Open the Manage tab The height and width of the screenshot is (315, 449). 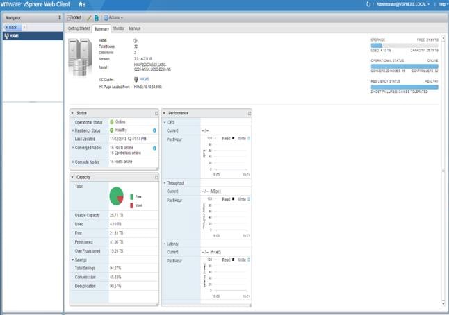pyautogui.click(x=134, y=28)
